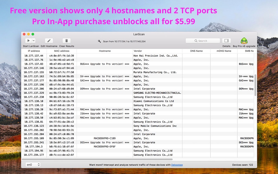Select IP address 10.177.138.81

tap(34, 122)
